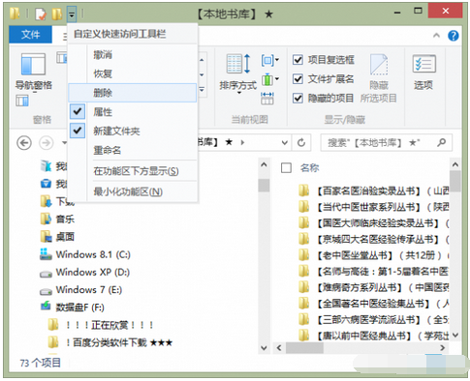470x381 pixels.
Task: Open drive 数据盘F (F:)
Action: [x=73, y=308]
